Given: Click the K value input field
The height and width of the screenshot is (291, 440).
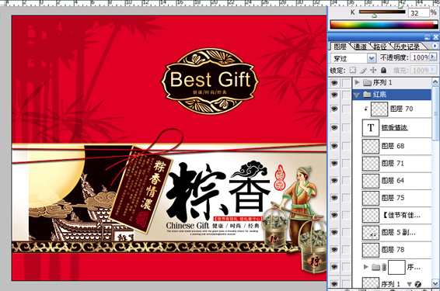Looking at the screenshot, I should click(x=418, y=13).
